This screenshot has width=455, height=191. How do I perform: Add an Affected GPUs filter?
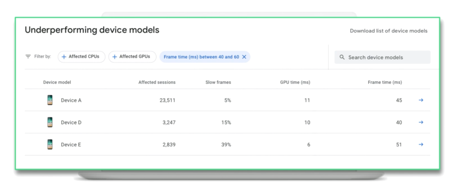coord(132,57)
